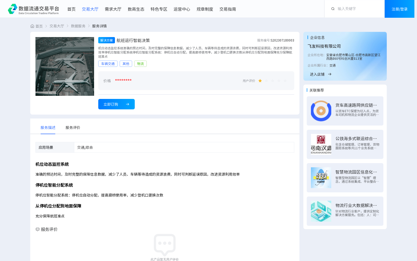This screenshot has height=261, width=417.
Task: Click the large empty-review chat bubble icon
Action: [165, 245]
